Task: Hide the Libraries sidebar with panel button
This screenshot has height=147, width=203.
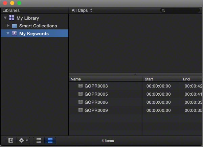Action: 10,140
